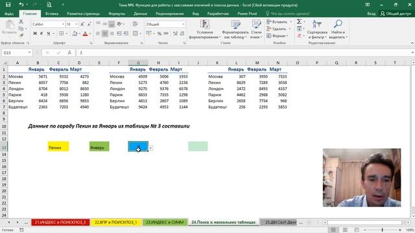Switch to the Вставка ribbon tab
This screenshot has height=233, width=415.
coord(52,14)
